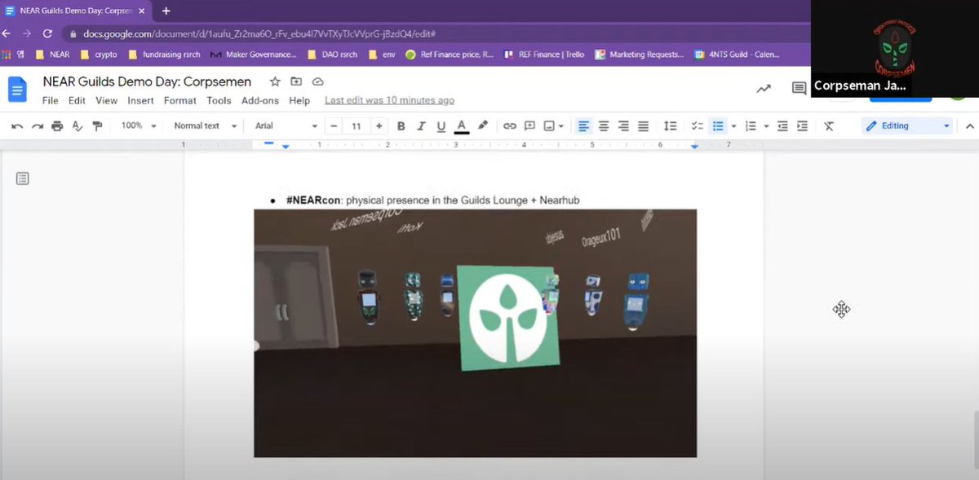The image size is (979, 480).
Task: Expand the bulleted list style dropdown
Action: (x=733, y=126)
